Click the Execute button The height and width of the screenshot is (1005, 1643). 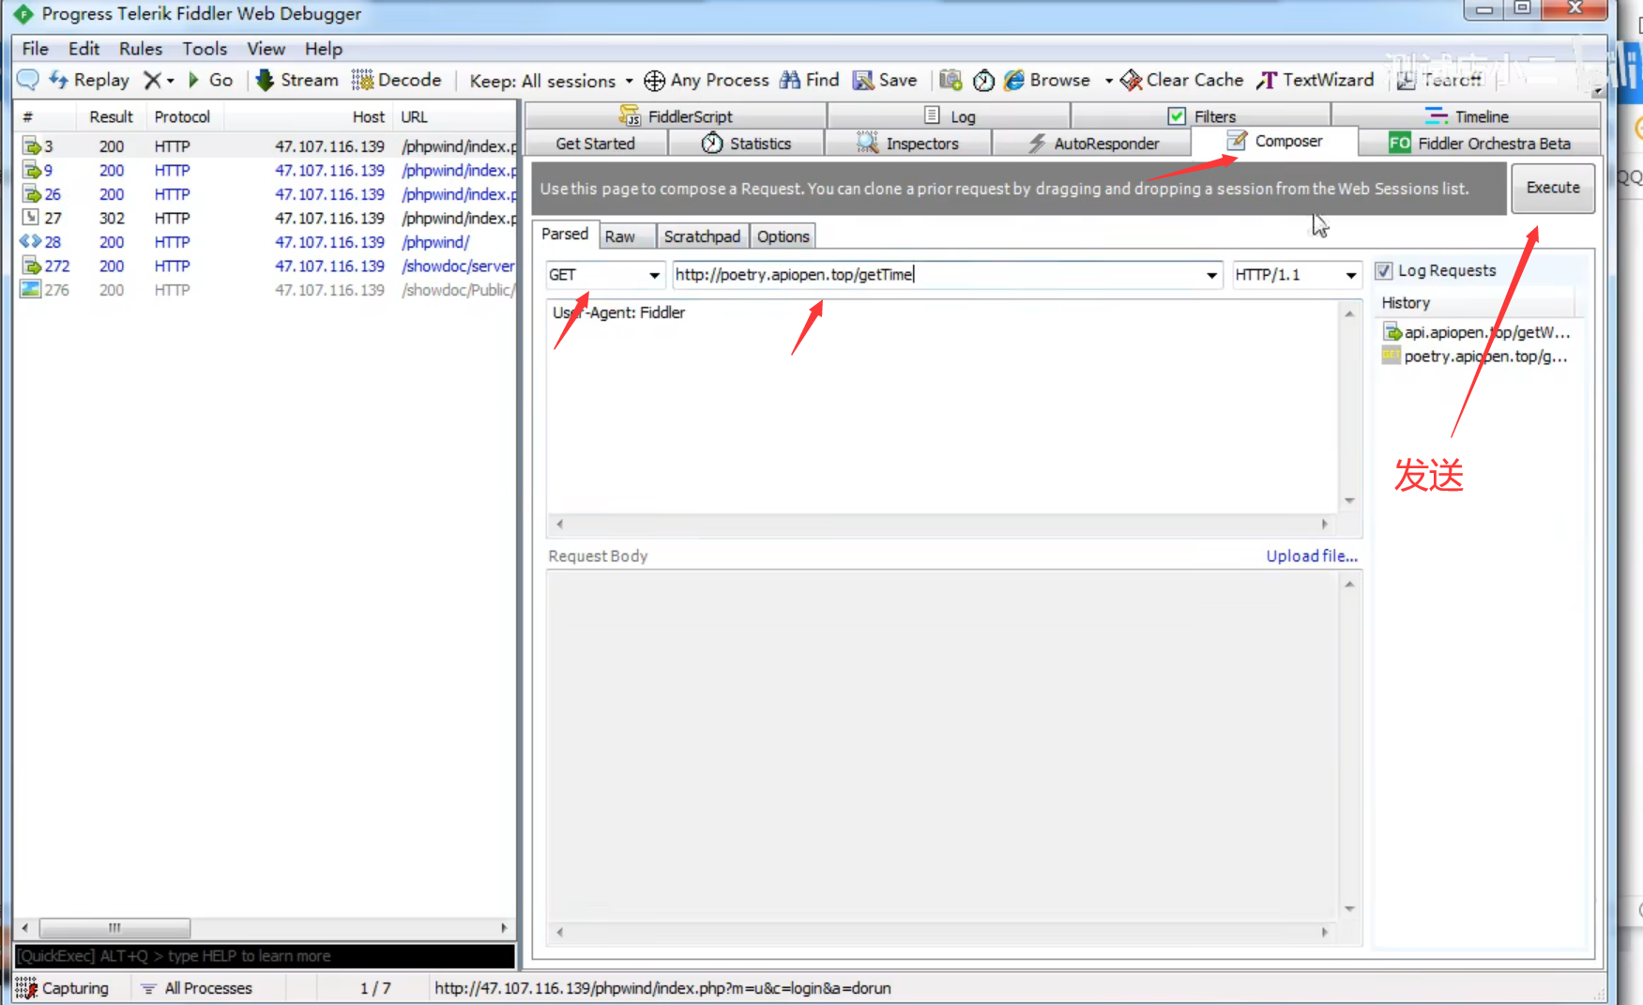pyautogui.click(x=1553, y=188)
